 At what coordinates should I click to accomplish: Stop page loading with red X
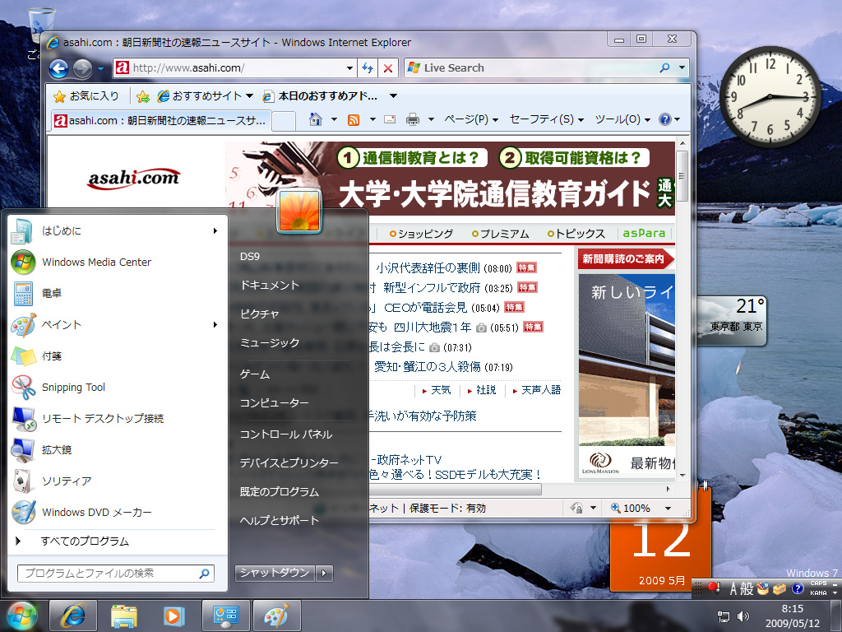click(388, 68)
